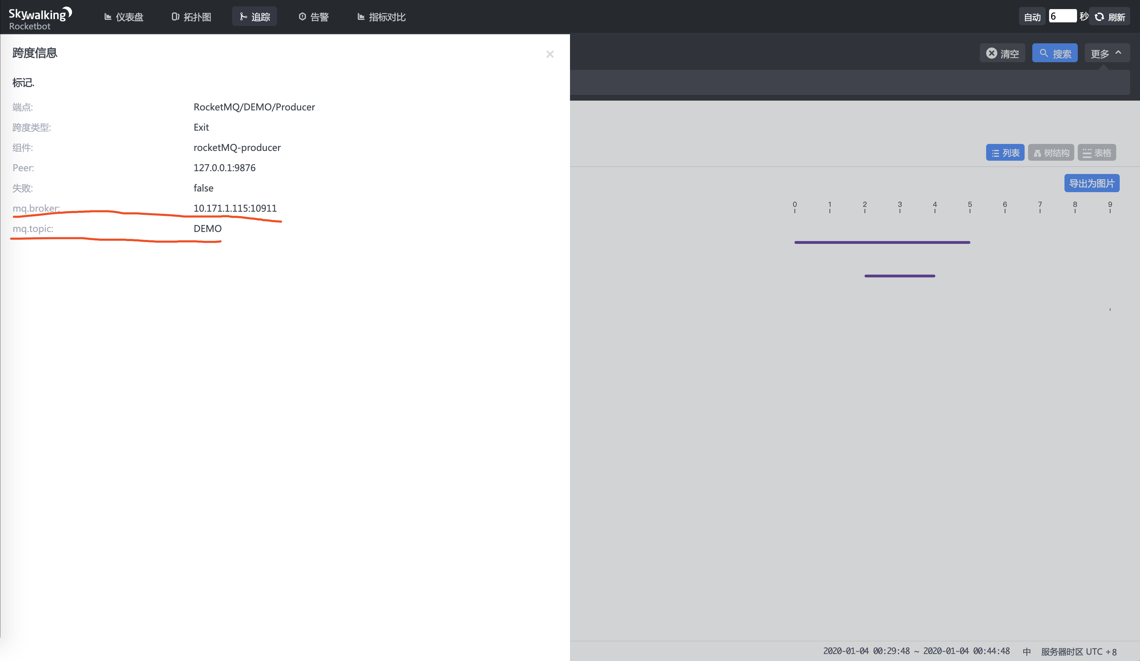This screenshot has height=661, width=1140.
Task: Expand the 更多 dropdown menu
Action: (1106, 53)
